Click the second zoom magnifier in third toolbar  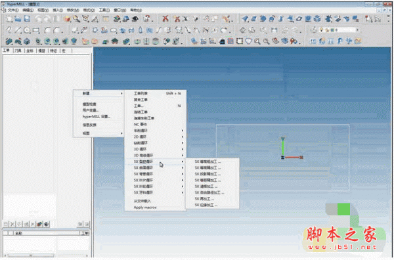[x=267, y=41]
